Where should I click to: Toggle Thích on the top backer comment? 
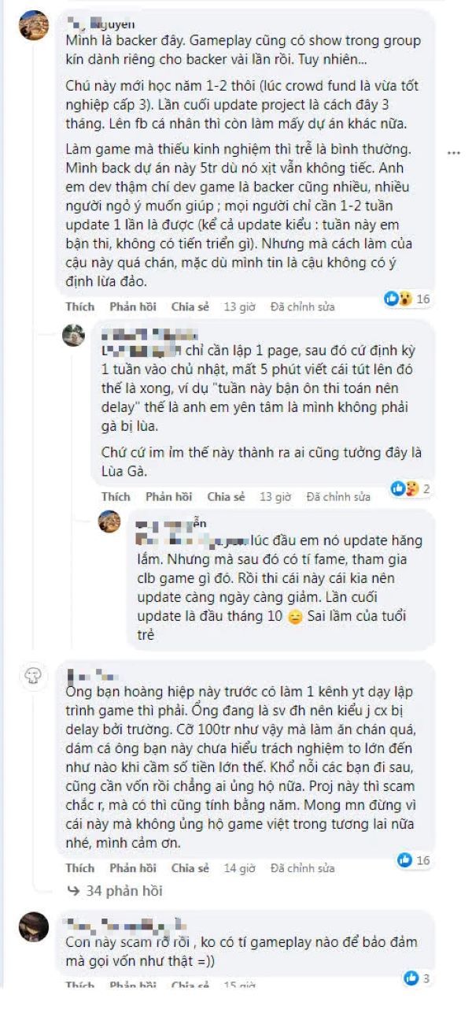coord(80,306)
